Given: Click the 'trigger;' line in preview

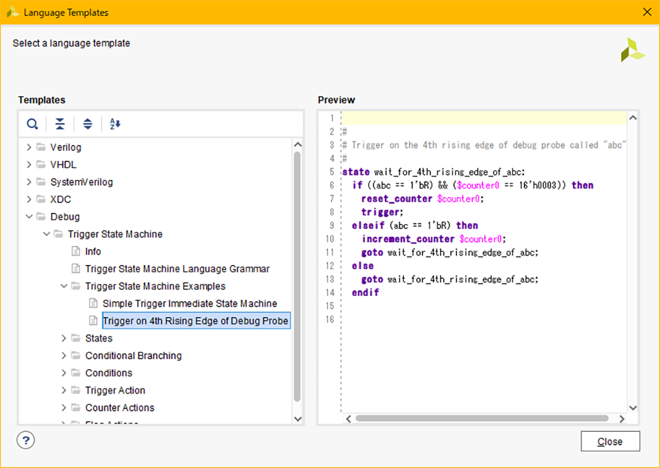Looking at the screenshot, I should (382, 212).
